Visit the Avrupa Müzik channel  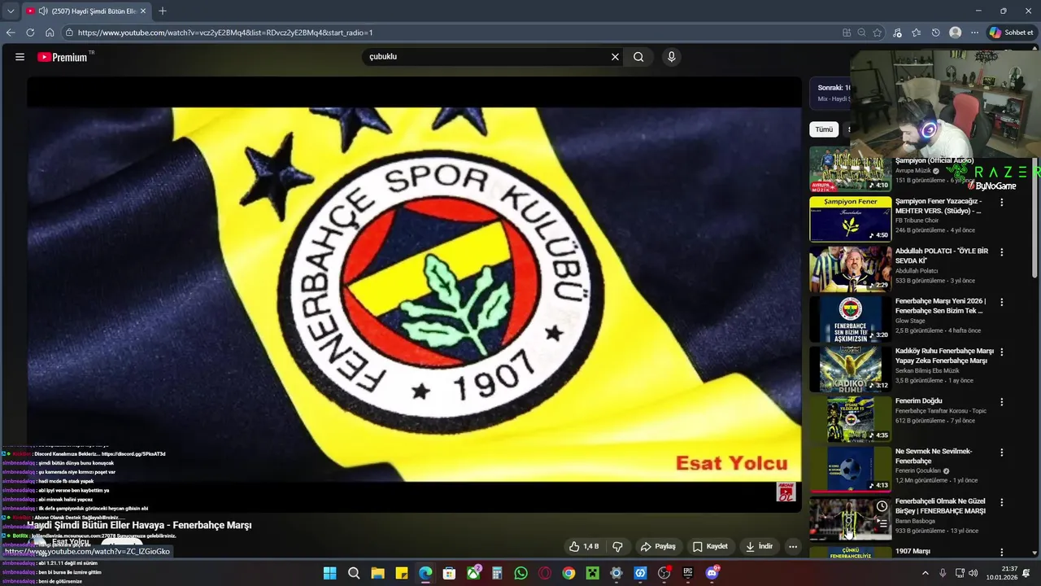(913, 171)
